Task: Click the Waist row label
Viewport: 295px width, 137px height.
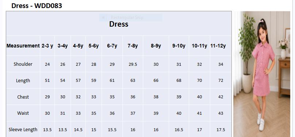Action: pos(23,113)
